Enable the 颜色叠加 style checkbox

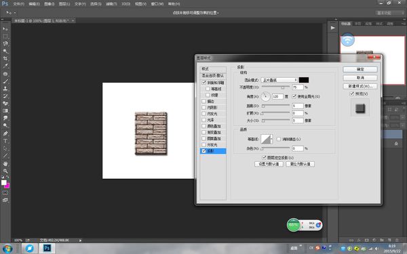pos(204,126)
